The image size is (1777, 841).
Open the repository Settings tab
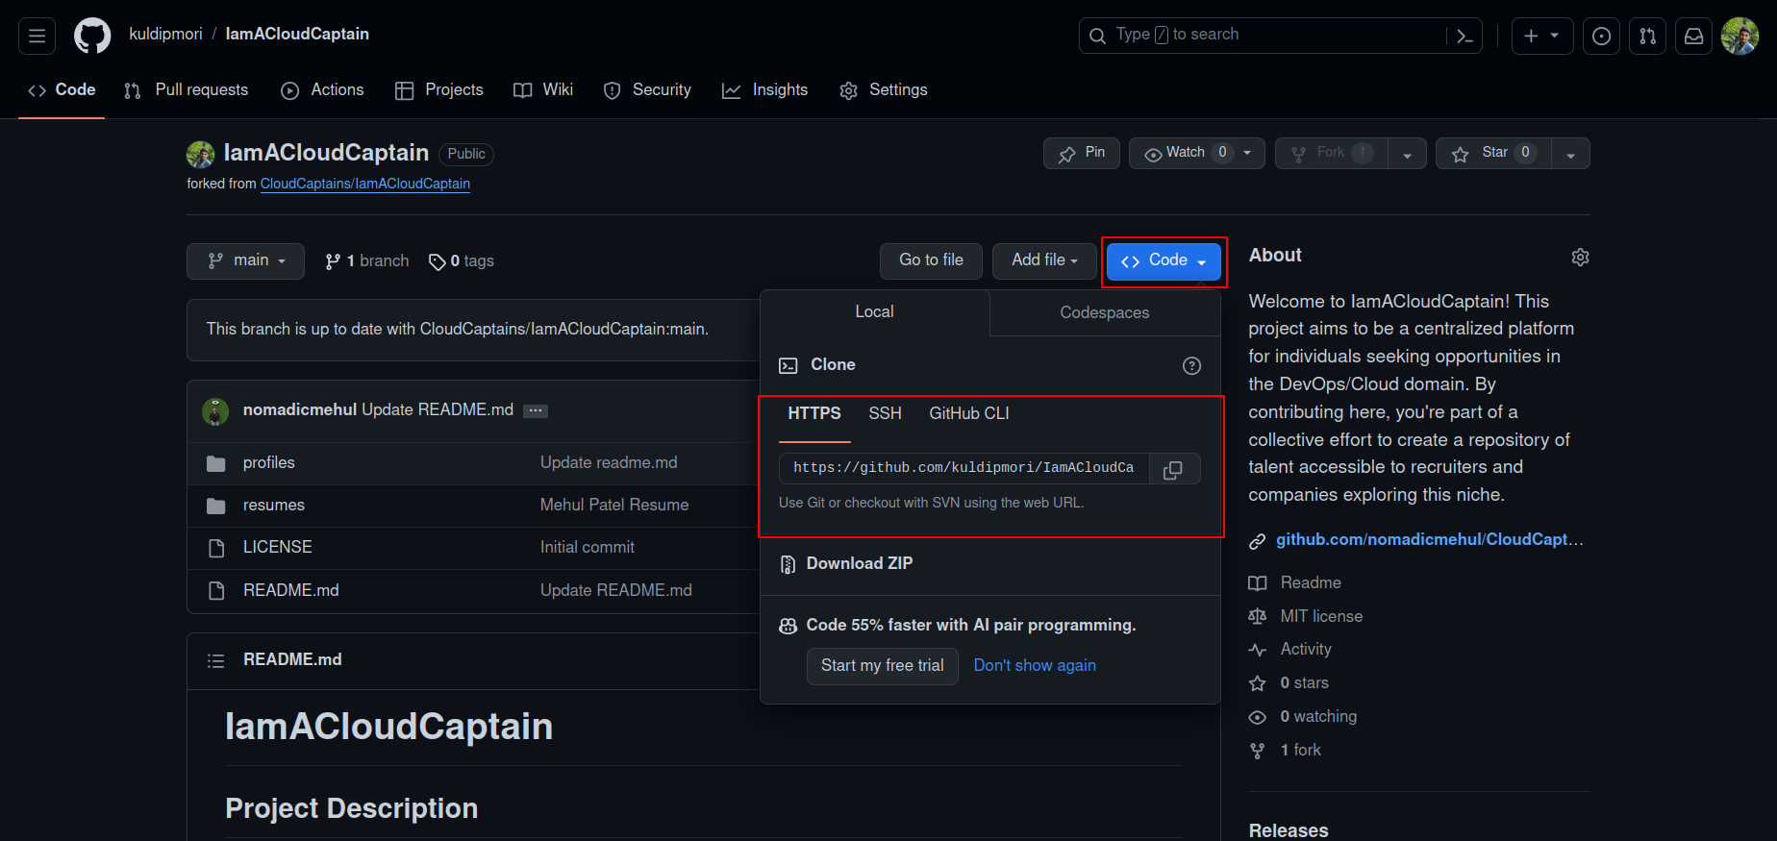pos(884,90)
